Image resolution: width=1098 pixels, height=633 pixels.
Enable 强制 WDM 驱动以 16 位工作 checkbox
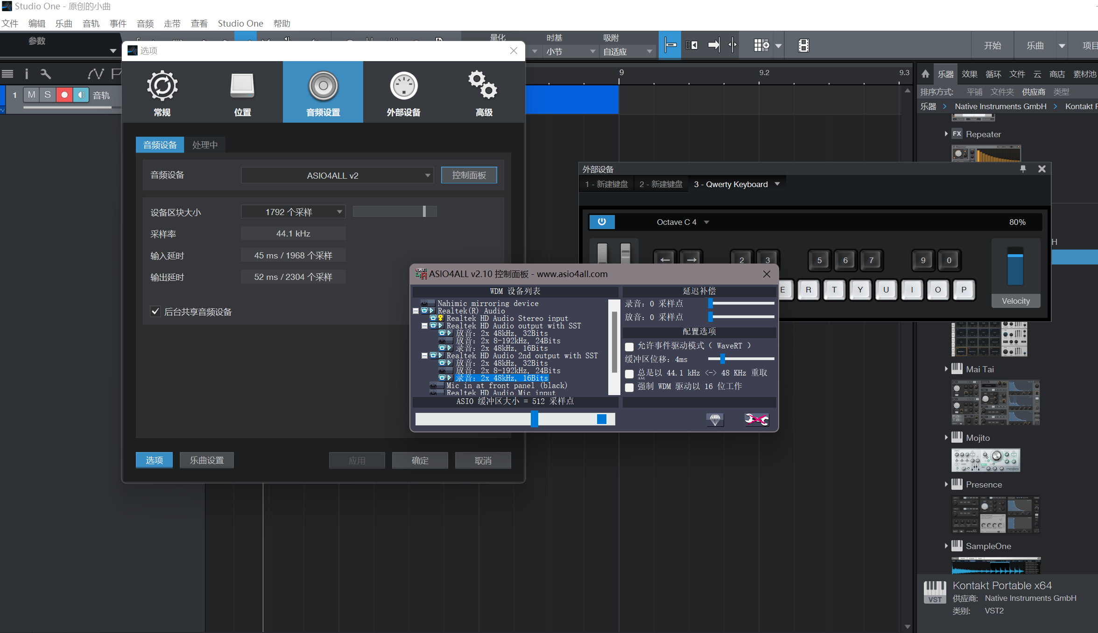tap(629, 387)
